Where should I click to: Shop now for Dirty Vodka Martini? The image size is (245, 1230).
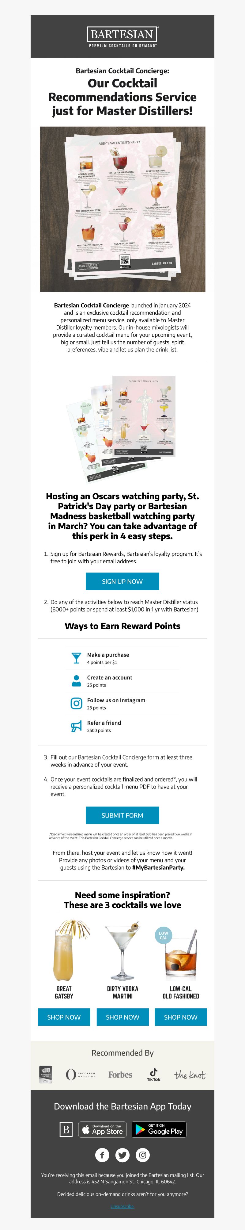tap(123, 1017)
